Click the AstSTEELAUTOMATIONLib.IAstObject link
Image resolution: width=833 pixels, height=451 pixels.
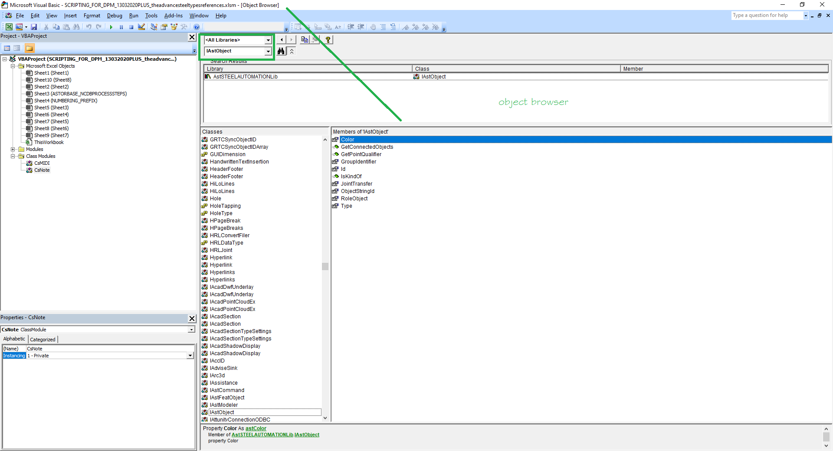click(275, 435)
